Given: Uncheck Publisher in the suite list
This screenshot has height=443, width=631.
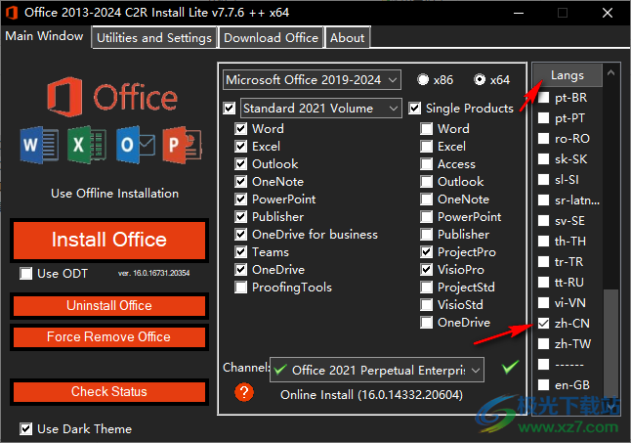Looking at the screenshot, I should pyautogui.click(x=241, y=217).
